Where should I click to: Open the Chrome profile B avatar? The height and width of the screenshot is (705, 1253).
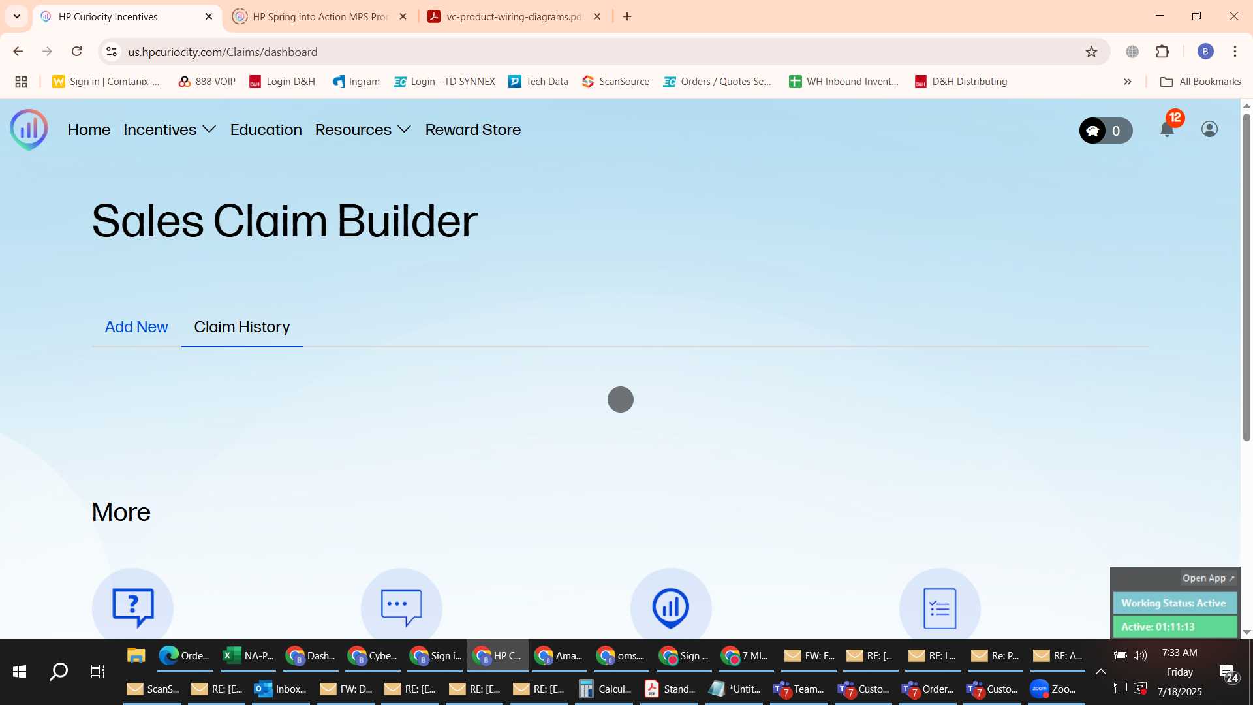click(x=1205, y=52)
